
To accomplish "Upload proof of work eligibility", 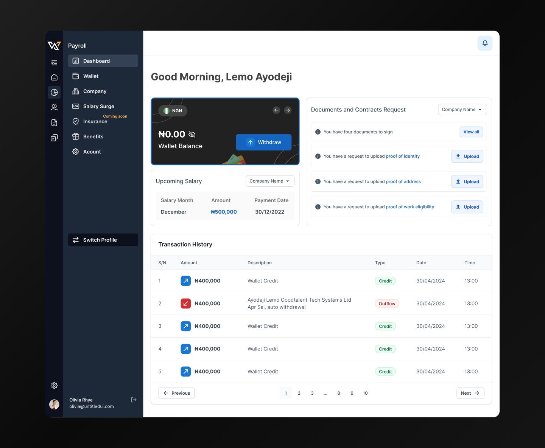I will tap(467, 207).
